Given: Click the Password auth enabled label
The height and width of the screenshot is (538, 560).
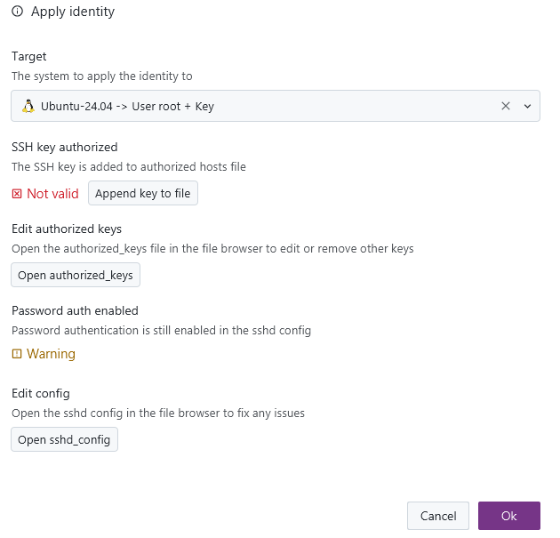Looking at the screenshot, I should tap(75, 310).
